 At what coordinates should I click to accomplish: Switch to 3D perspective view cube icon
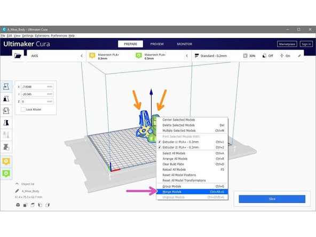click(18, 205)
